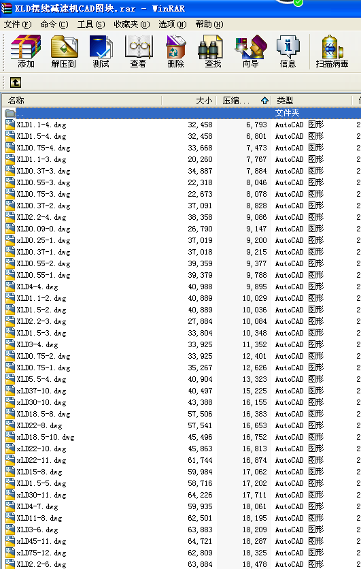Launch the 向导 (Wizard) toolbar icon
The width and height of the screenshot is (361, 569).
250,51
